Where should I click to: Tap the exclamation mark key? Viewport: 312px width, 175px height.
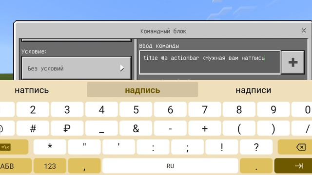point(222,147)
